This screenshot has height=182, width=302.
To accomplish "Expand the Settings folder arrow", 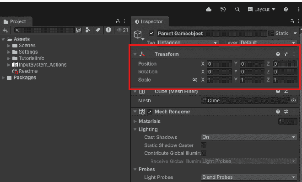I will click(x=9, y=52).
